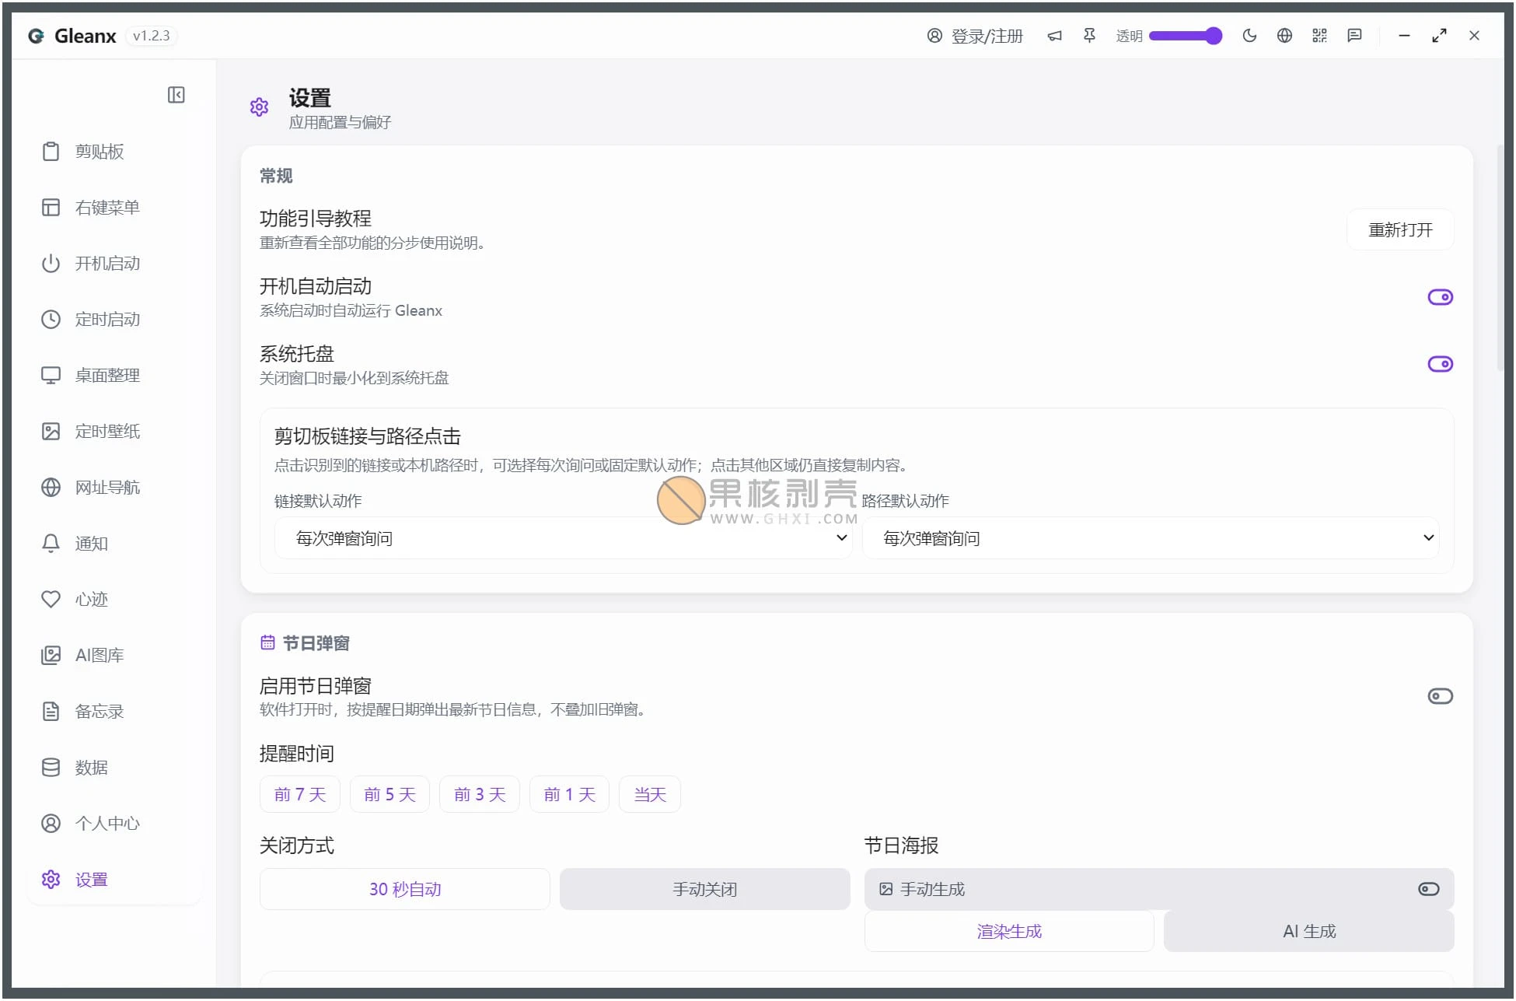The image size is (1516, 1001).
Task: Toggle 系统托盘 switch
Action: 1440,364
